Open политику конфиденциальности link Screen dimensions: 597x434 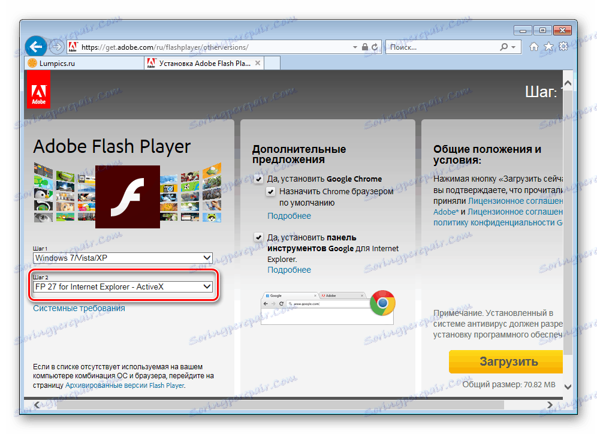pyautogui.click(x=498, y=222)
